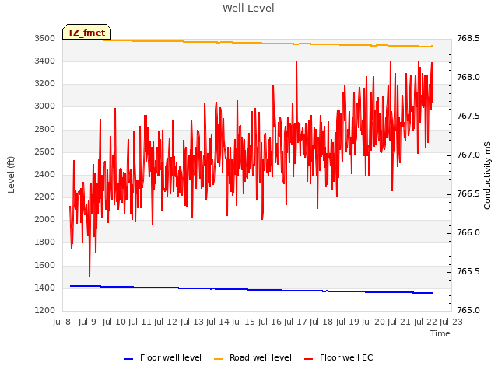Click the Jul 23 x-axis tick label
Image resolution: width=498 pixels, height=373 pixels.
(x=451, y=322)
